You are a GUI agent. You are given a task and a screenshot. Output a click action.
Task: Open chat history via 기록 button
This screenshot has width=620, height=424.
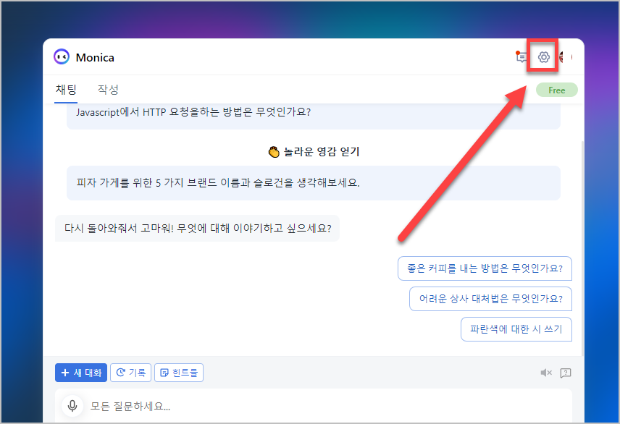tap(130, 372)
